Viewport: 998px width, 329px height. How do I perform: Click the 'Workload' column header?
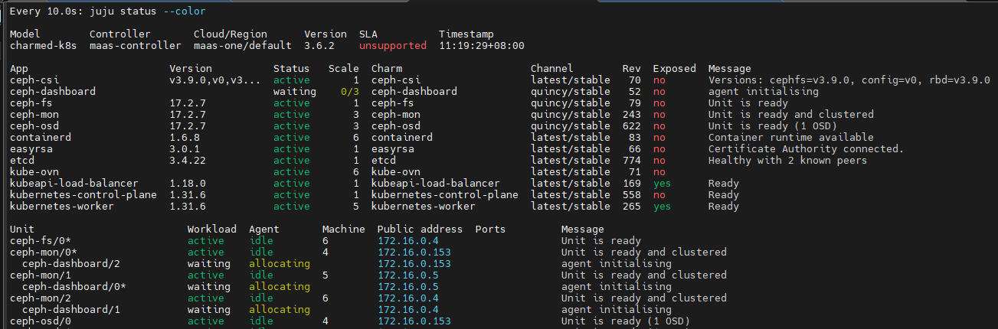[x=212, y=230]
